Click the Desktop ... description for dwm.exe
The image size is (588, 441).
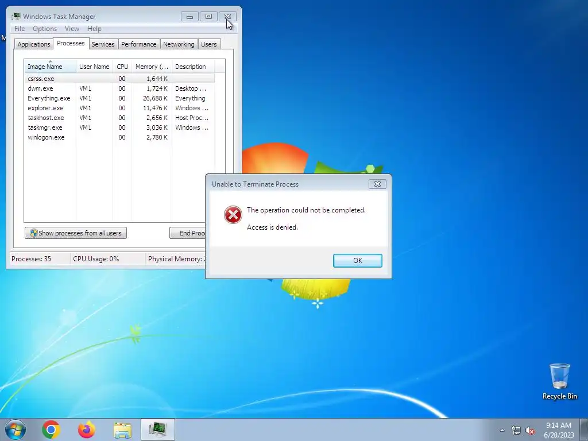tap(191, 88)
